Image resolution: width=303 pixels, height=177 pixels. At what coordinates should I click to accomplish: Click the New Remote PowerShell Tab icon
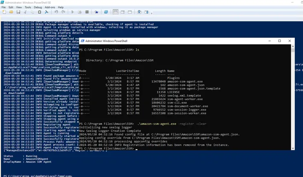click(96, 12)
